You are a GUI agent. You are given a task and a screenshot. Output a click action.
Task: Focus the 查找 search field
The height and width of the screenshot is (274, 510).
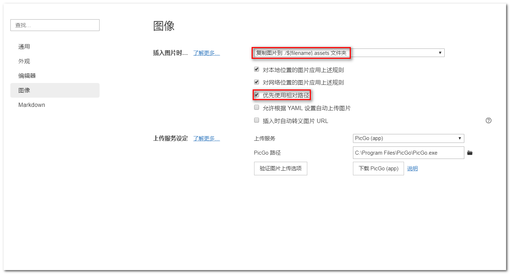[55, 25]
